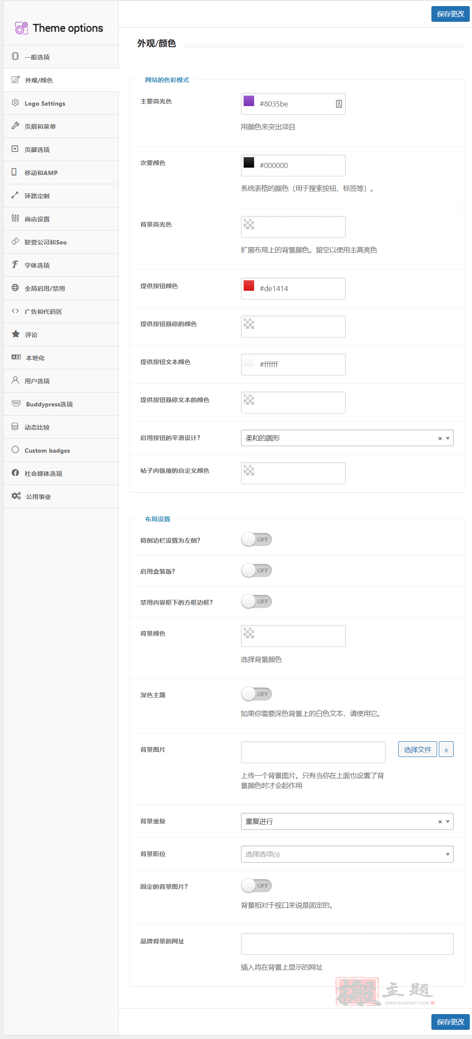Toggle 将侧边栏设置为左侧 switch

256,540
